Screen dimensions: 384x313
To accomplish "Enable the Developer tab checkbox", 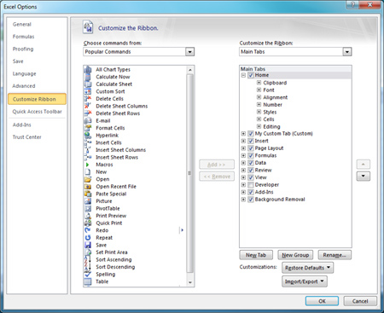I will (x=251, y=185).
